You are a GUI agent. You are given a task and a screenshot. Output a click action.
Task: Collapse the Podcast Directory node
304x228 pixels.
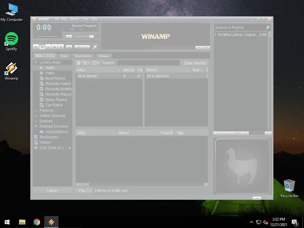click(36, 126)
